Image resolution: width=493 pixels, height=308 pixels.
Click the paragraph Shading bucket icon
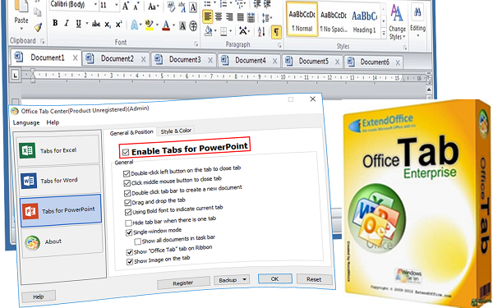[x=208, y=30]
